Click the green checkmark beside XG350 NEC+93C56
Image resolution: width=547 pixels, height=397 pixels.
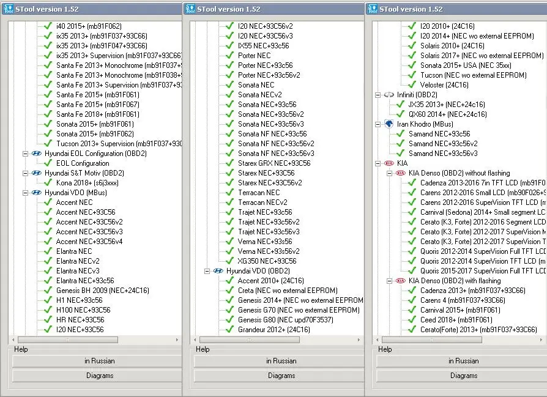(229, 261)
